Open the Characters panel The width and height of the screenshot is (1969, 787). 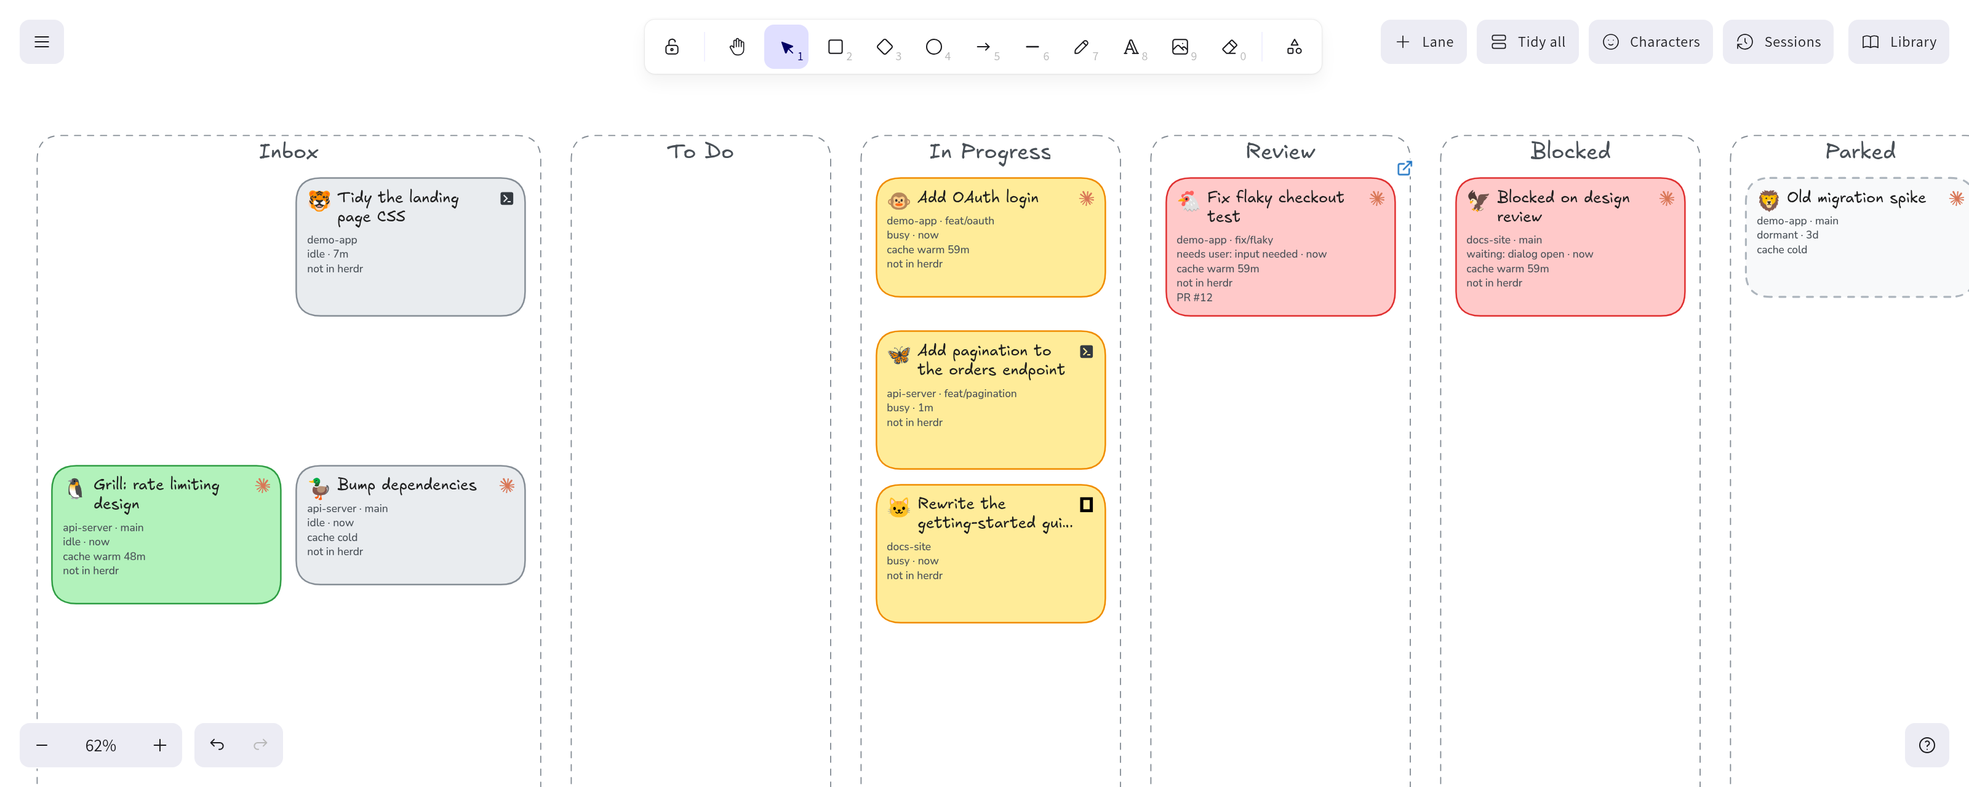coord(1650,42)
